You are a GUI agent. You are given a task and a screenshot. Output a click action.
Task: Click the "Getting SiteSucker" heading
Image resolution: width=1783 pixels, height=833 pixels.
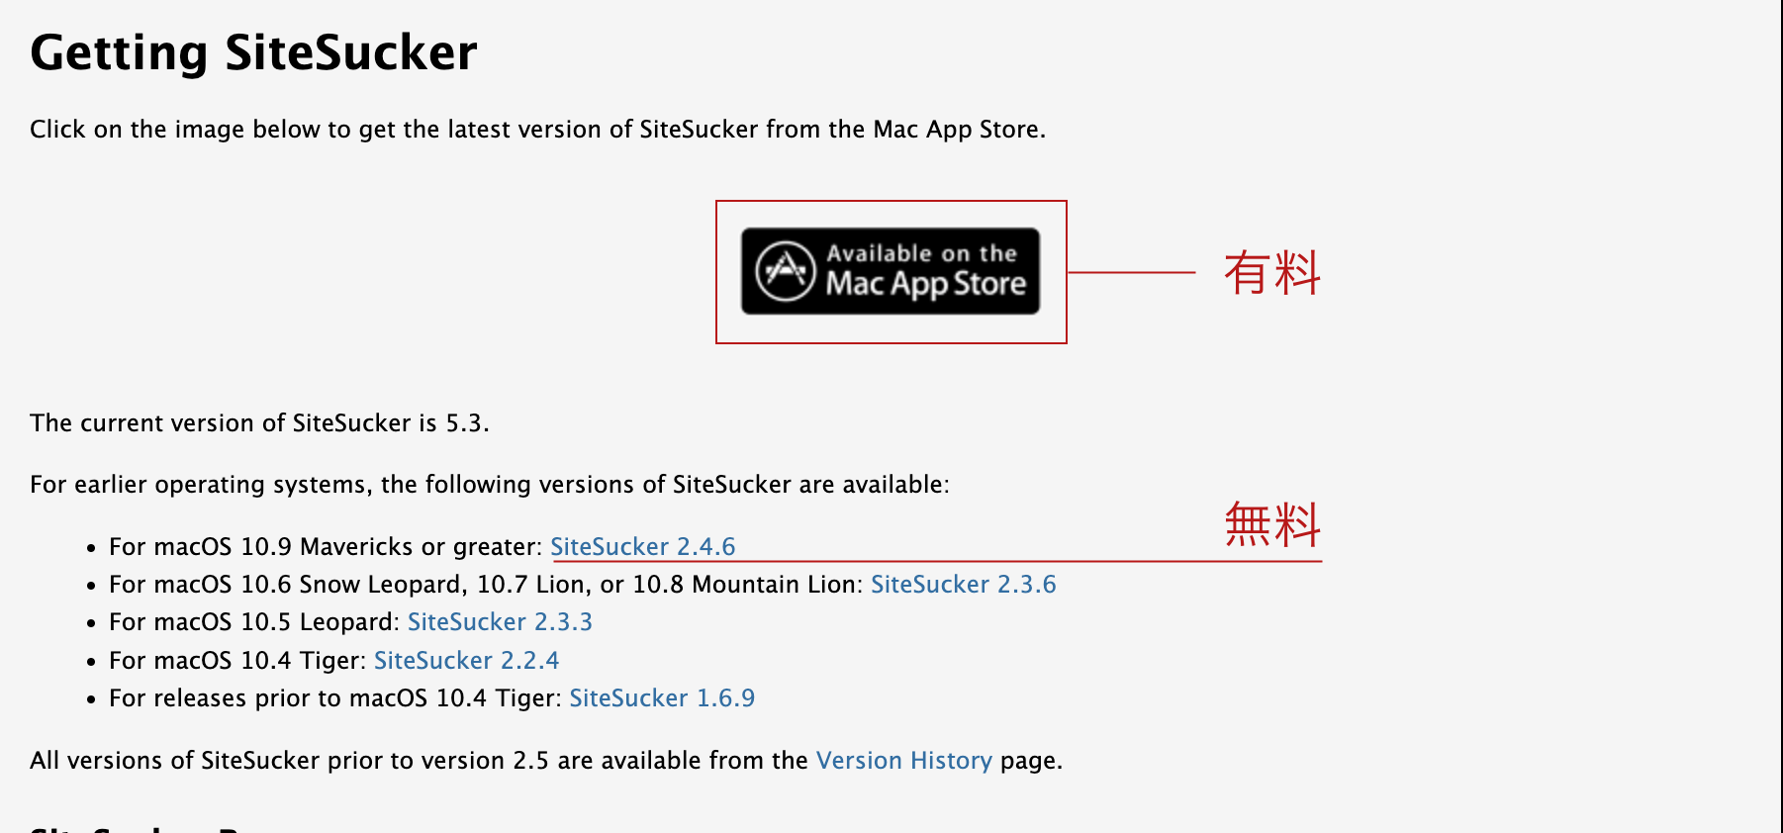(x=253, y=52)
